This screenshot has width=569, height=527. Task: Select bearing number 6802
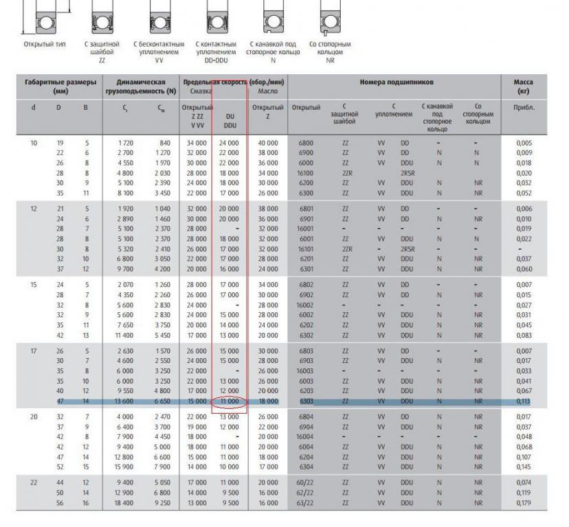(x=306, y=285)
